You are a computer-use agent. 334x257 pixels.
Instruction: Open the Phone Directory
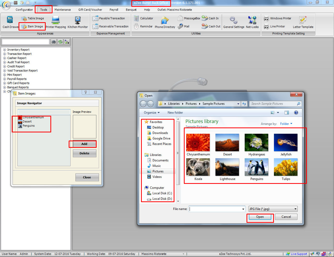click(165, 22)
